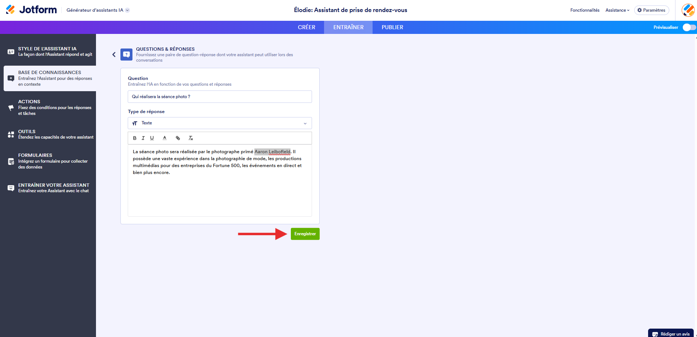Viewport: 697px width, 337px height.
Task: Switch to the ENTRAÎNER tab
Action: (348, 27)
